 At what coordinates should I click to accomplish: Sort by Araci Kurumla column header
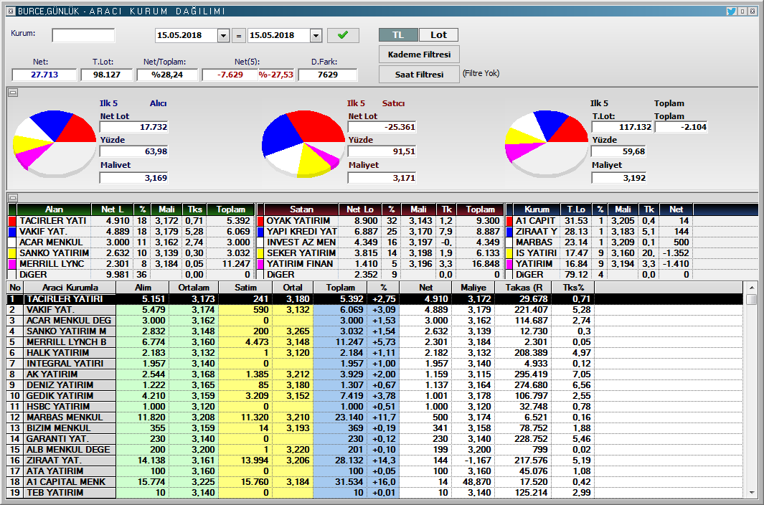pos(70,288)
